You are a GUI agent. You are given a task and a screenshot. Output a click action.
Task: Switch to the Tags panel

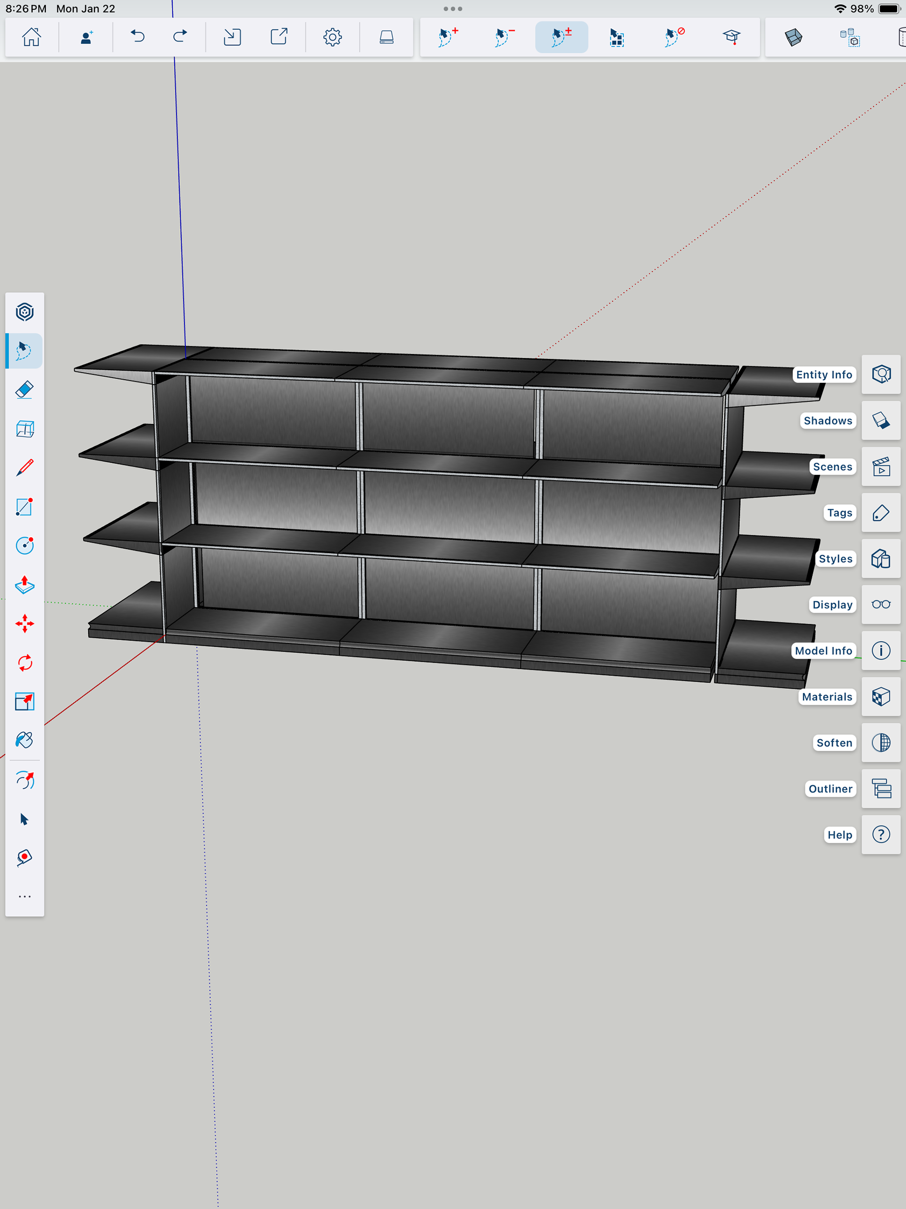(881, 513)
